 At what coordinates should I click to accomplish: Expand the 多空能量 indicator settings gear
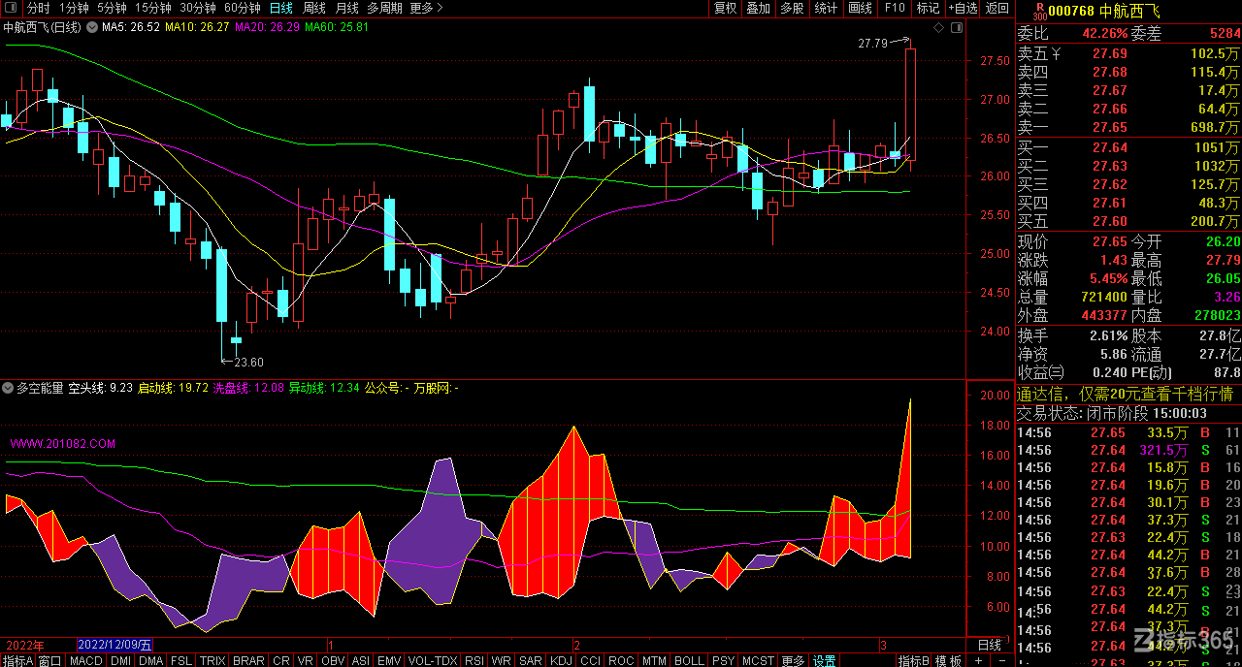point(8,388)
